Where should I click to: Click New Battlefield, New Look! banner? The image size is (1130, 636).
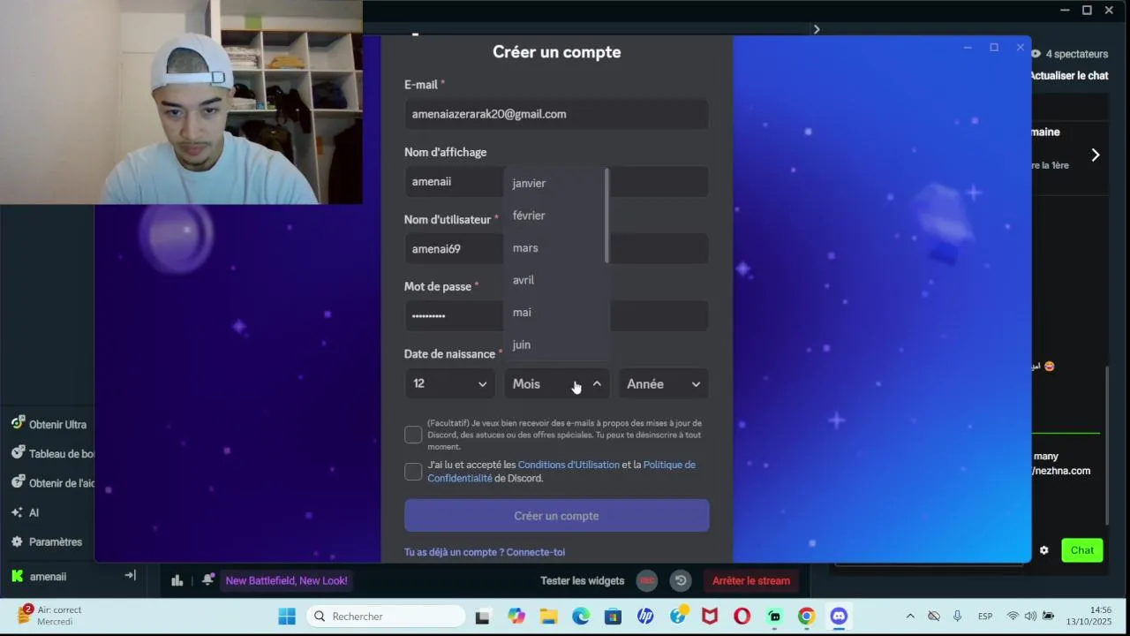point(286,580)
